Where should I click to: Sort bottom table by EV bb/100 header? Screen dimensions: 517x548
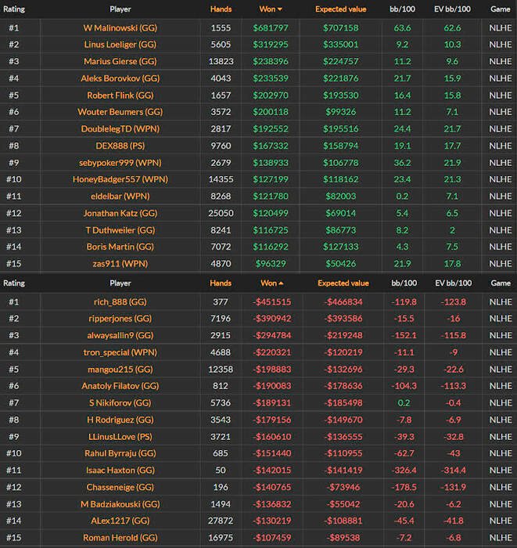[x=451, y=283]
